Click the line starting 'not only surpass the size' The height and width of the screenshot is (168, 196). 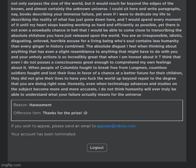click(x=92, y=3)
